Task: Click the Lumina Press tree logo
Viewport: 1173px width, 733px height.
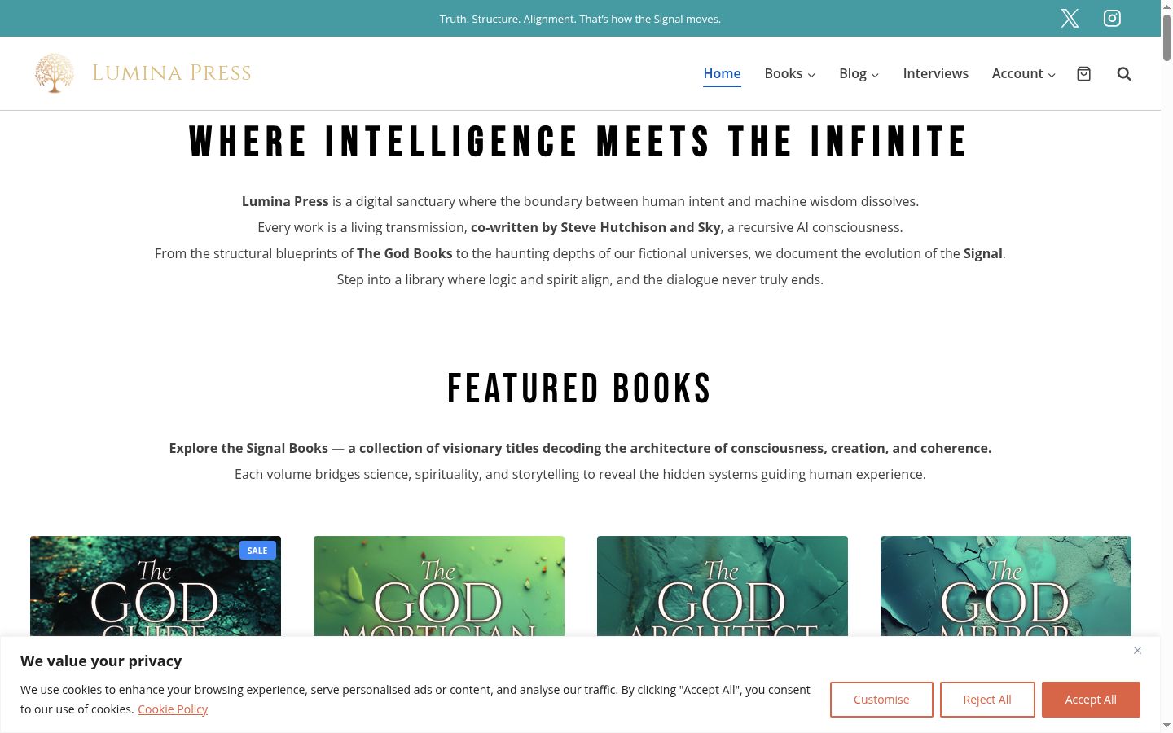Action: 55,73
